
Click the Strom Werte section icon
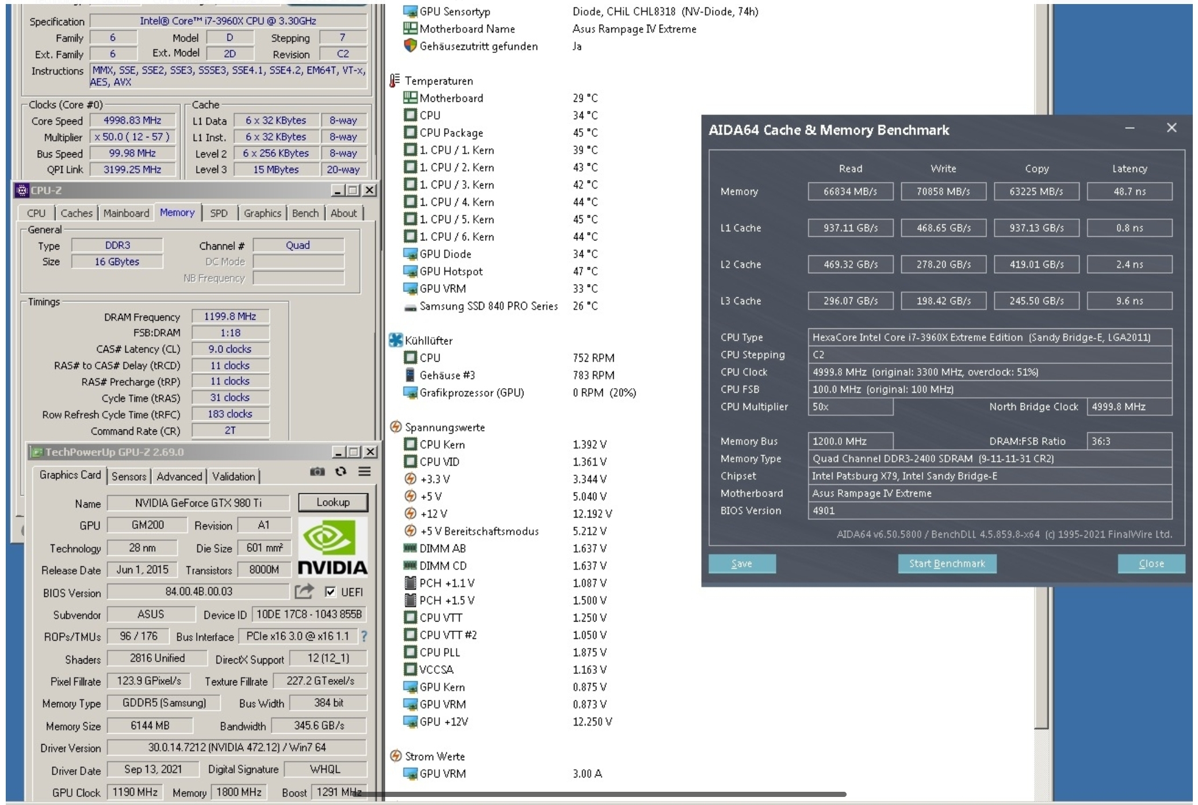tap(396, 756)
